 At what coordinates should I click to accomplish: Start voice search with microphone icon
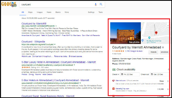click(x=96, y=5)
